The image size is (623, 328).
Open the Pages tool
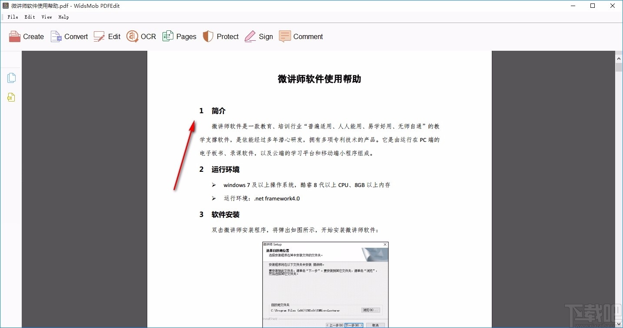coord(179,36)
